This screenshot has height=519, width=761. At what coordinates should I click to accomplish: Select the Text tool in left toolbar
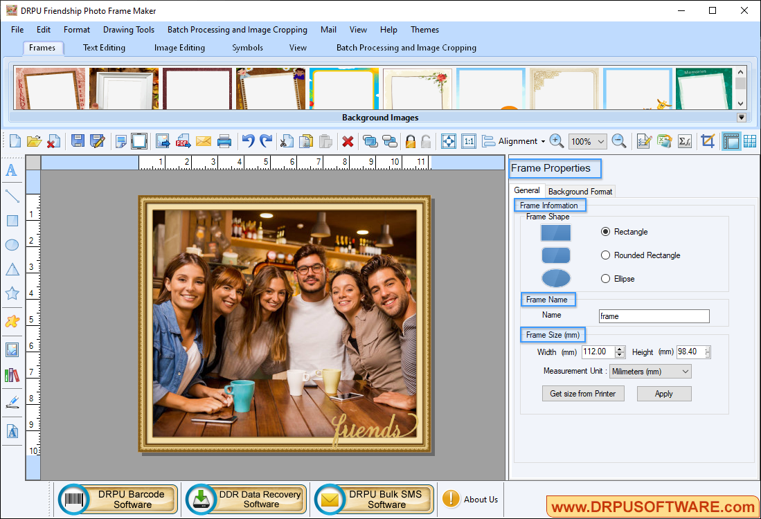pos(11,170)
